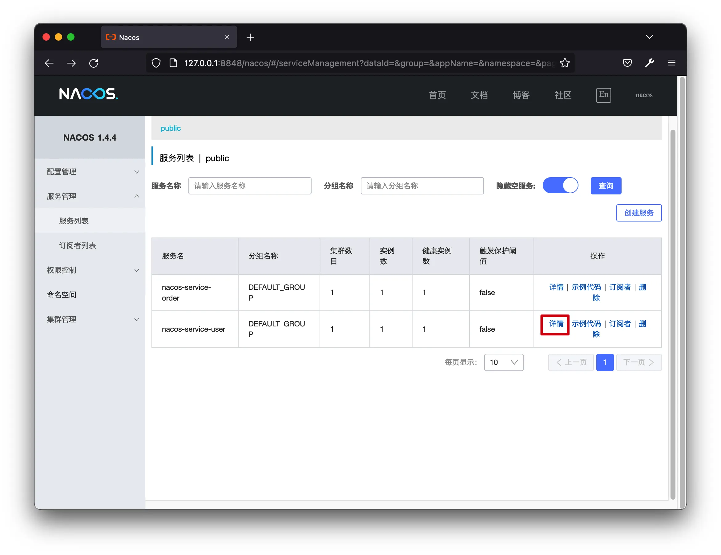Click the 上一页 pagination button

pos(571,362)
